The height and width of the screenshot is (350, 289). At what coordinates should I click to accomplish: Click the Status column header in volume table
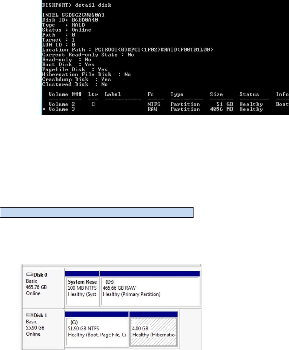(x=249, y=94)
